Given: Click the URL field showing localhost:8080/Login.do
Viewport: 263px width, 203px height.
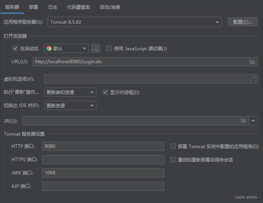Looking at the screenshot, I should [145, 62].
